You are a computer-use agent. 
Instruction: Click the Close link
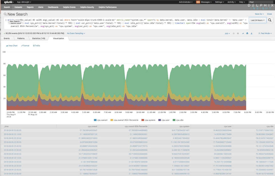269,14
